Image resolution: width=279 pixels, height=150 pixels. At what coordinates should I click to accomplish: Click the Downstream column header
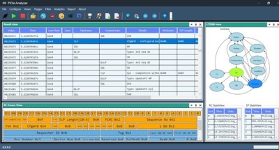click(113, 30)
